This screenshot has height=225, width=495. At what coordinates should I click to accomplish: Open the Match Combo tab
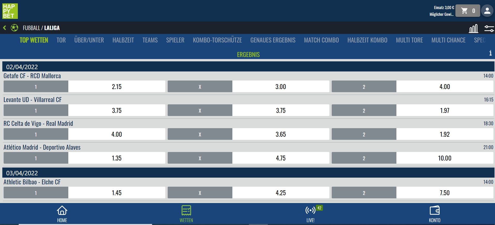point(321,40)
